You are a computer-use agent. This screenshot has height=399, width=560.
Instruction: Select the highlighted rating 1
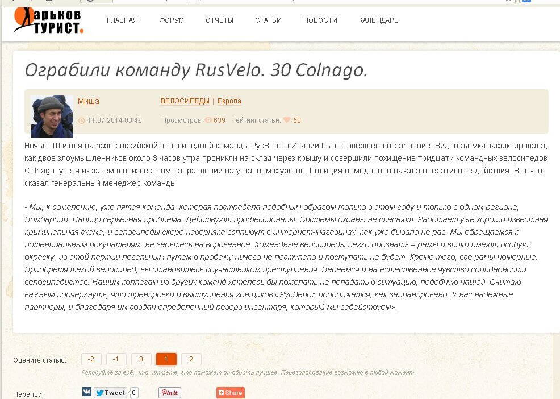point(166,359)
